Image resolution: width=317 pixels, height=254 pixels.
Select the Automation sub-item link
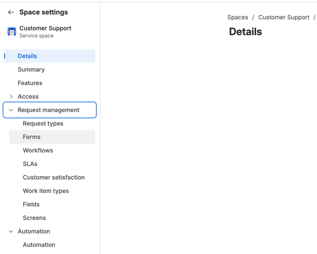pyautogui.click(x=39, y=245)
